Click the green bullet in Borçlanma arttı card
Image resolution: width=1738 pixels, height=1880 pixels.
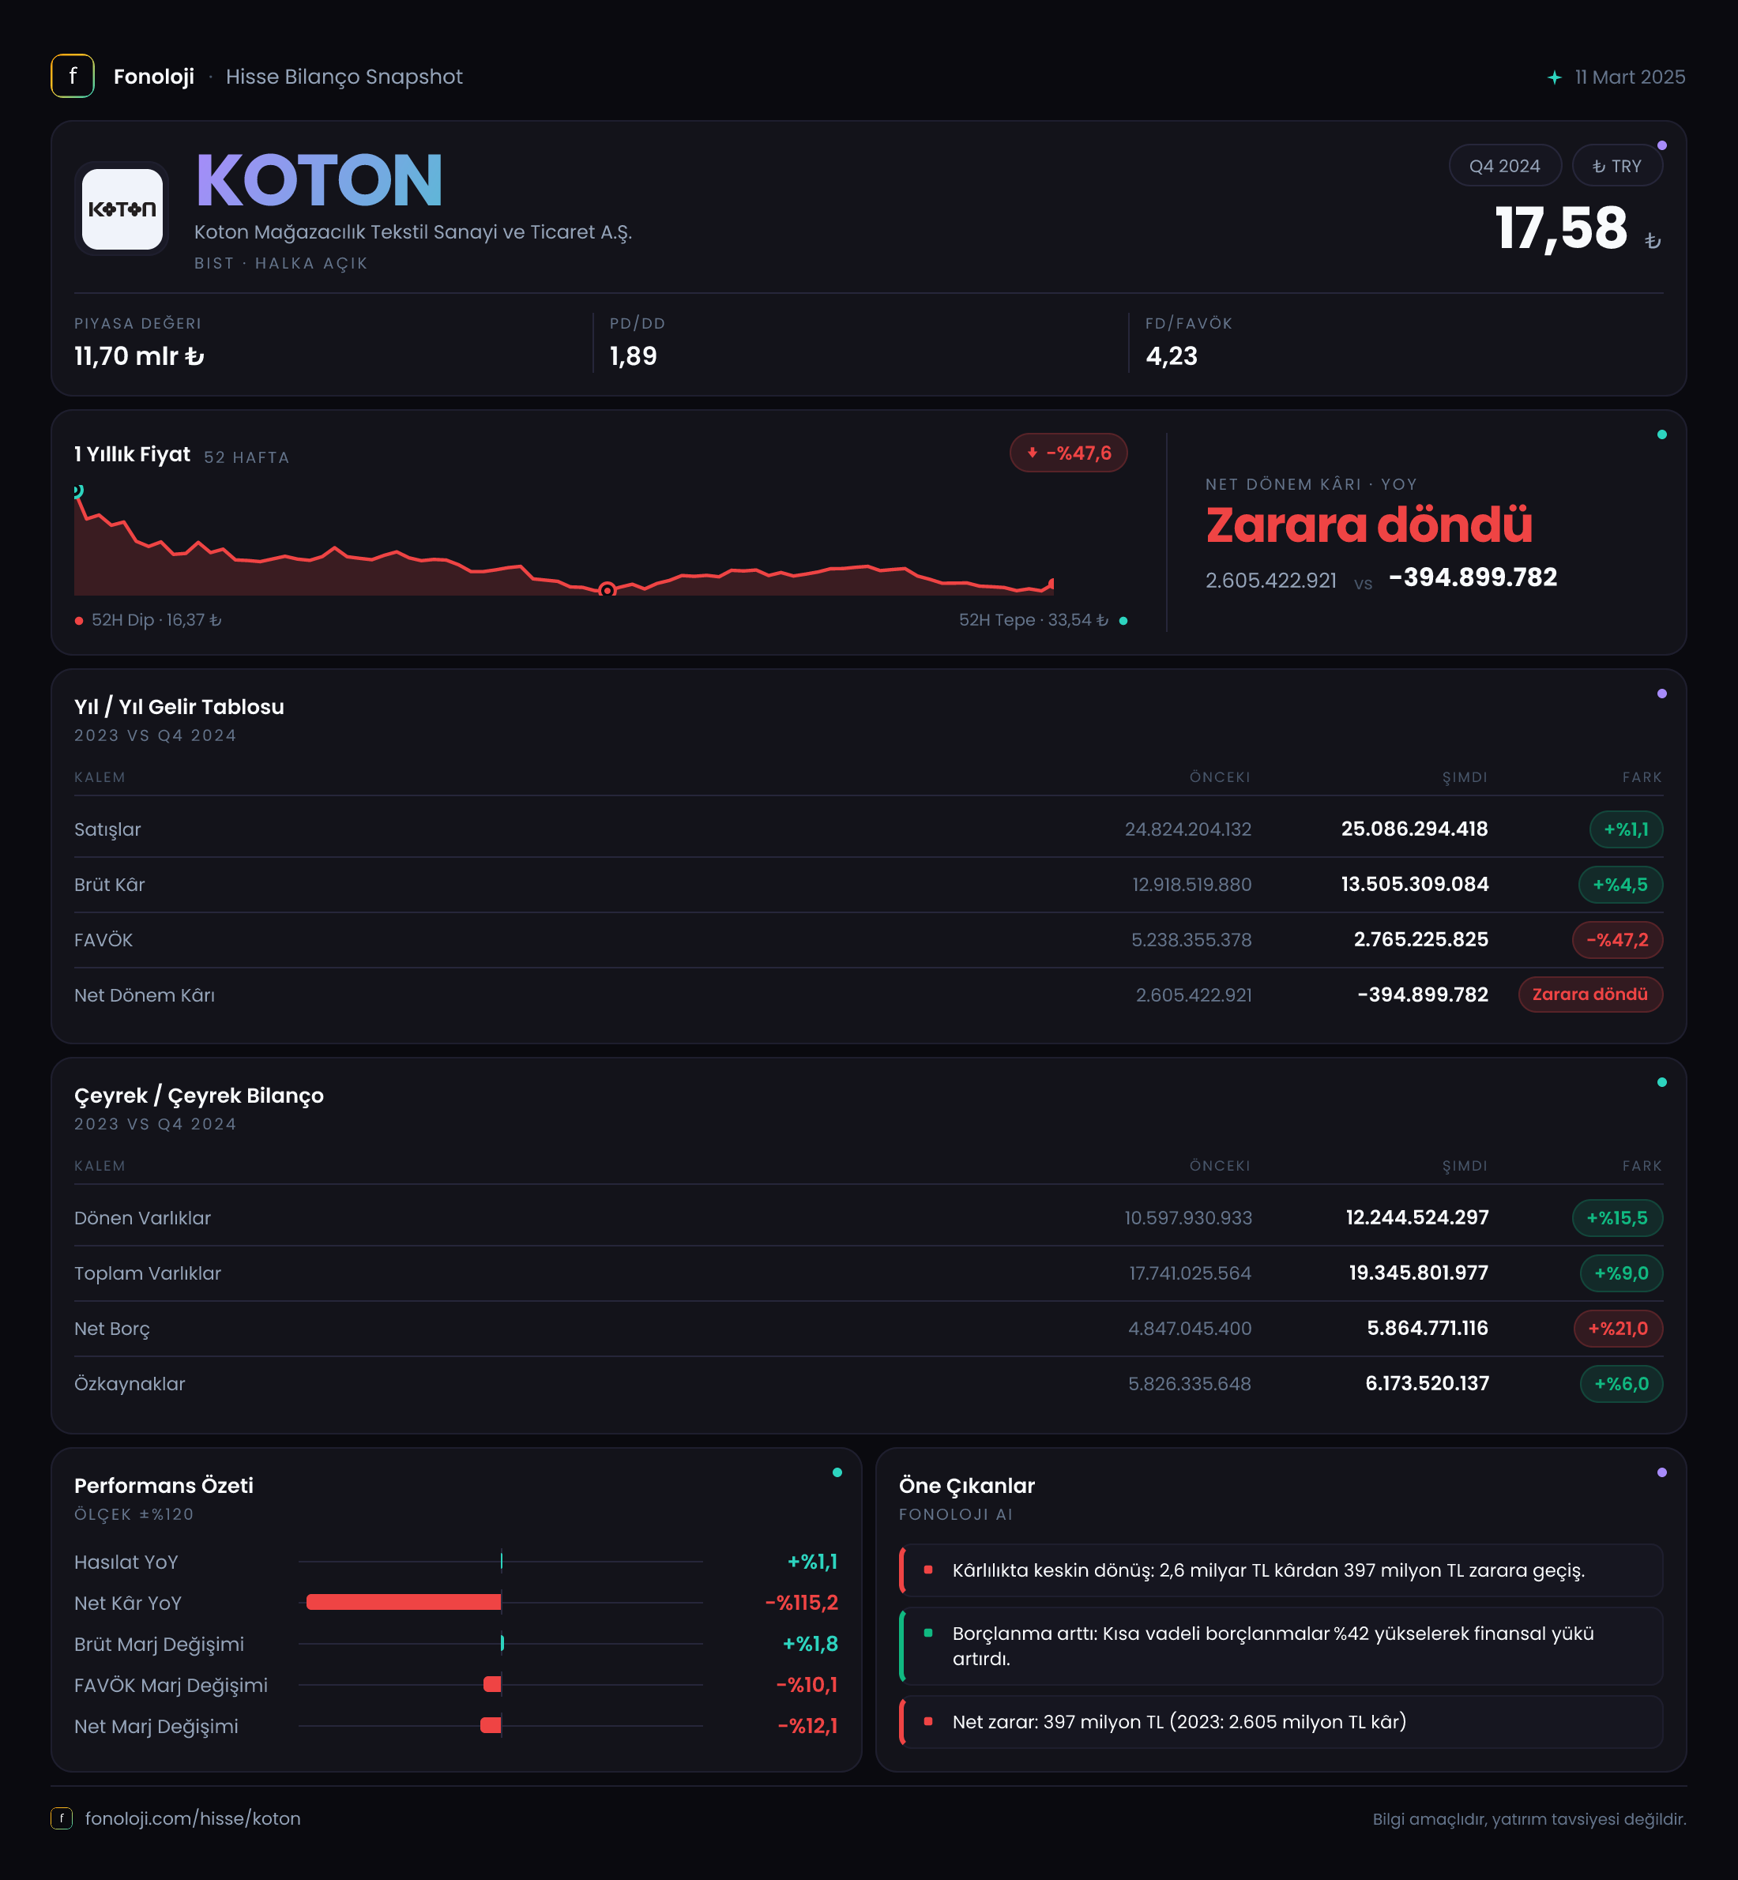click(928, 1634)
